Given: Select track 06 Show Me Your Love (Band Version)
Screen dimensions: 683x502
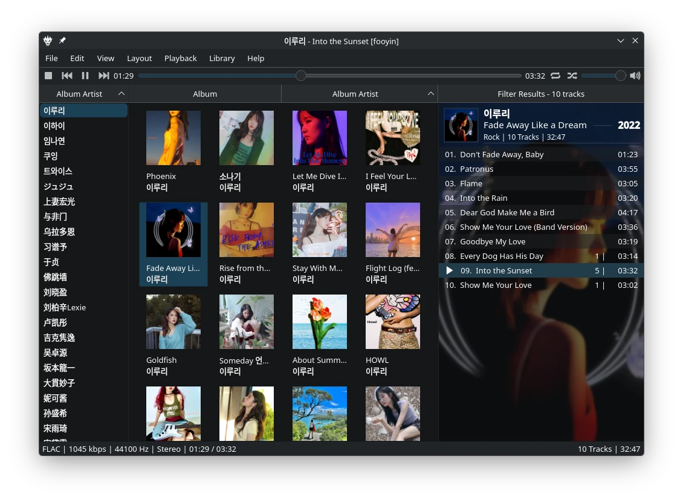Looking at the screenshot, I should pos(541,227).
